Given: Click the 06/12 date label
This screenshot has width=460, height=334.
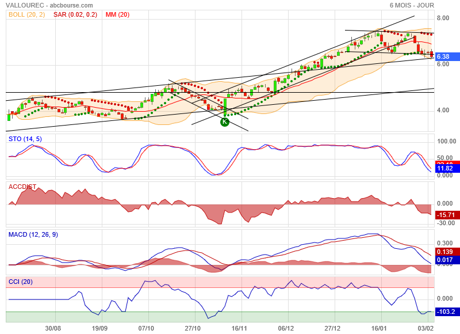Looking at the screenshot, I should [286, 328].
